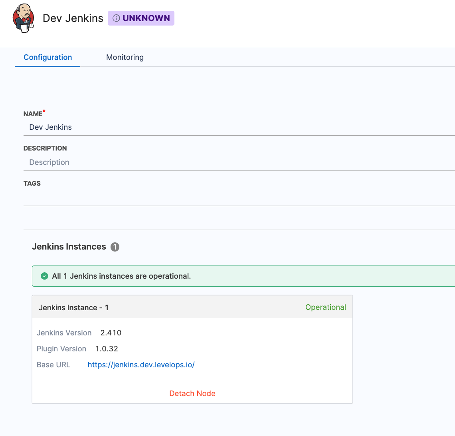The height and width of the screenshot is (436, 455).
Task: Click the Jenkins Instances section heading
Action: (x=69, y=247)
